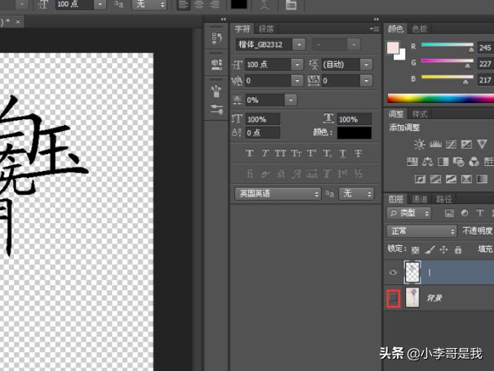Toggle the text-layer filter T icon

(x=480, y=213)
